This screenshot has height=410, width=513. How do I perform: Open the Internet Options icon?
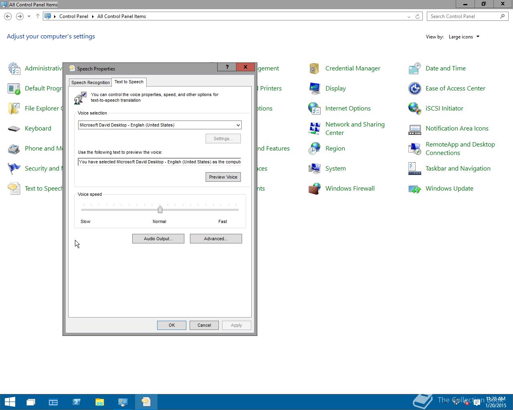(315, 109)
